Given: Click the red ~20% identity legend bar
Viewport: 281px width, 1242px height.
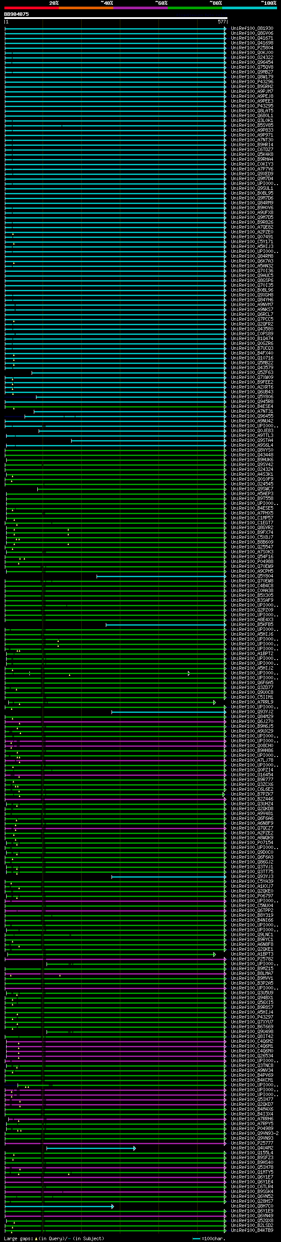Looking at the screenshot, I should click(x=32, y=8).
